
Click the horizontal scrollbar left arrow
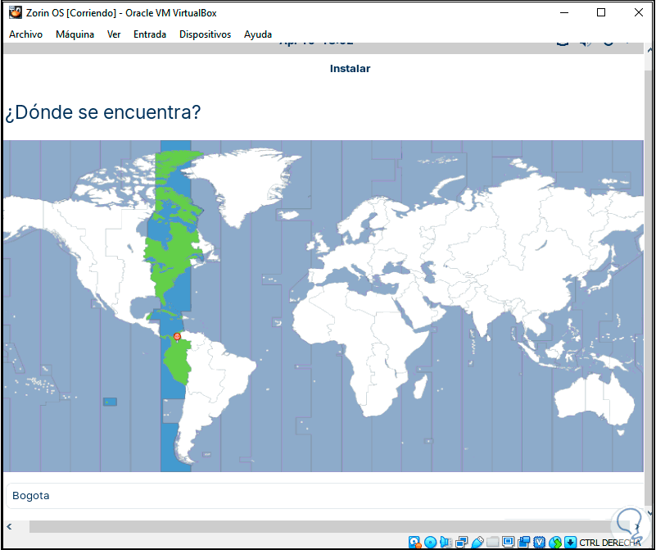tap(9, 526)
